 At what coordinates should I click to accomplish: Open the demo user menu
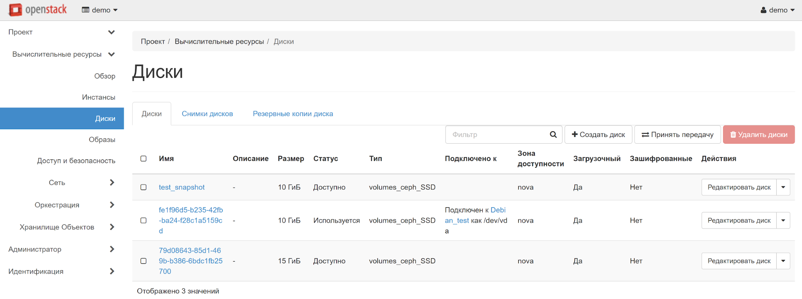[778, 10]
